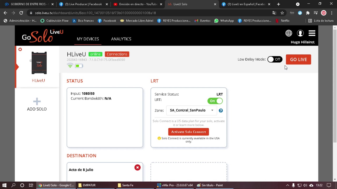Open the notification center icon

[329, 185]
